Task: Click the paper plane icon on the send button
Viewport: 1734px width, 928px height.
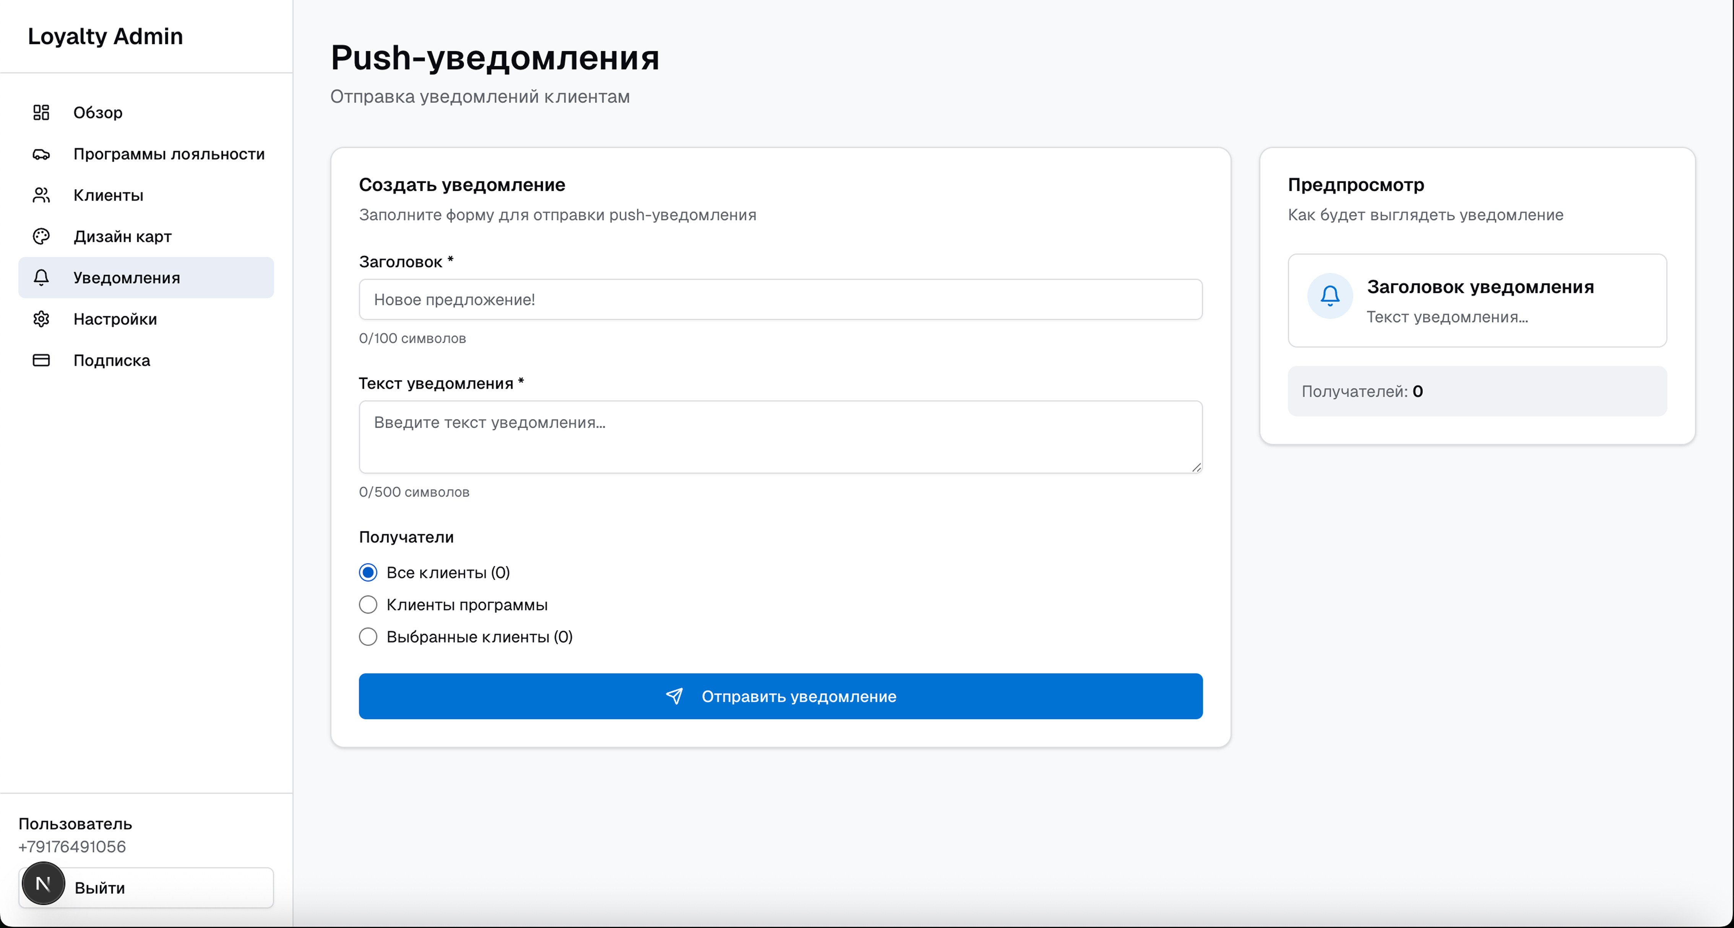Action: pyautogui.click(x=675, y=696)
